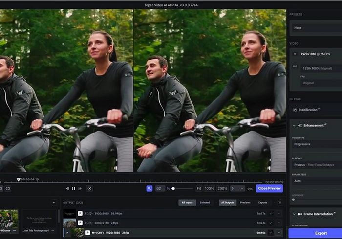Open the Video Type dropdown showing Progressive
342x239 pixels.
(x=317, y=144)
